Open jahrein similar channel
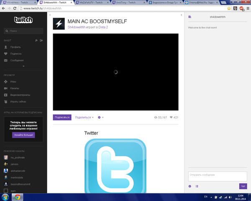 14,164
